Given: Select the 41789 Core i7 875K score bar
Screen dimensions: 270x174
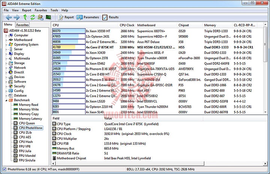Looking at the screenshot, I should (x=69, y=47).
